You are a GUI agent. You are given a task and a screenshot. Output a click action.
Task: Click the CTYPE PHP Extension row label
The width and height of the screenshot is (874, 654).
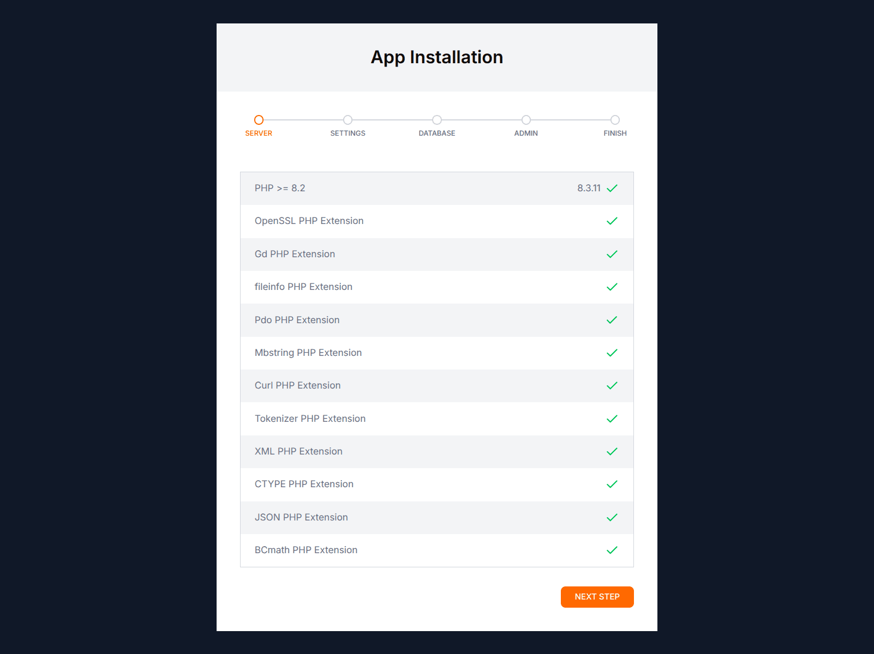point(304,484)
